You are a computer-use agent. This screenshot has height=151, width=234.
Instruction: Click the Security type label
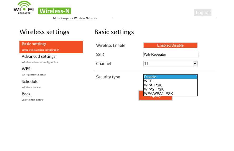pos(108,77)
